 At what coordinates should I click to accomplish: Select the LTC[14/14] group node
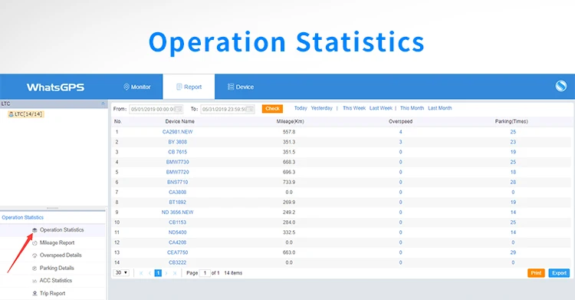point(25,114)
